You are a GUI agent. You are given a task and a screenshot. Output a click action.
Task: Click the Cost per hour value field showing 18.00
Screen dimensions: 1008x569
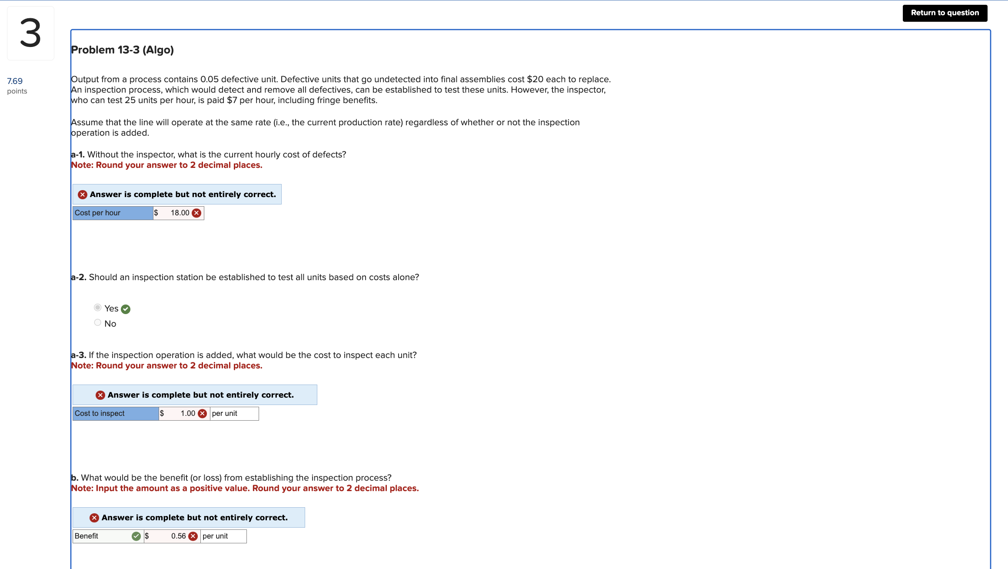178,213
